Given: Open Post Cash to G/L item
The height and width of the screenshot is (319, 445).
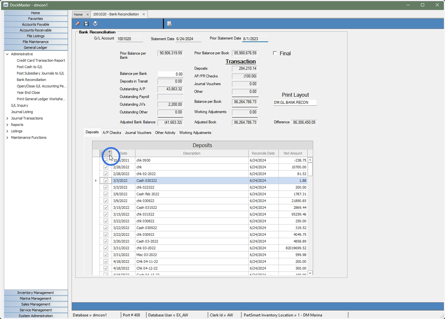Looking at the screenshot, I should [x=30, y=67].
